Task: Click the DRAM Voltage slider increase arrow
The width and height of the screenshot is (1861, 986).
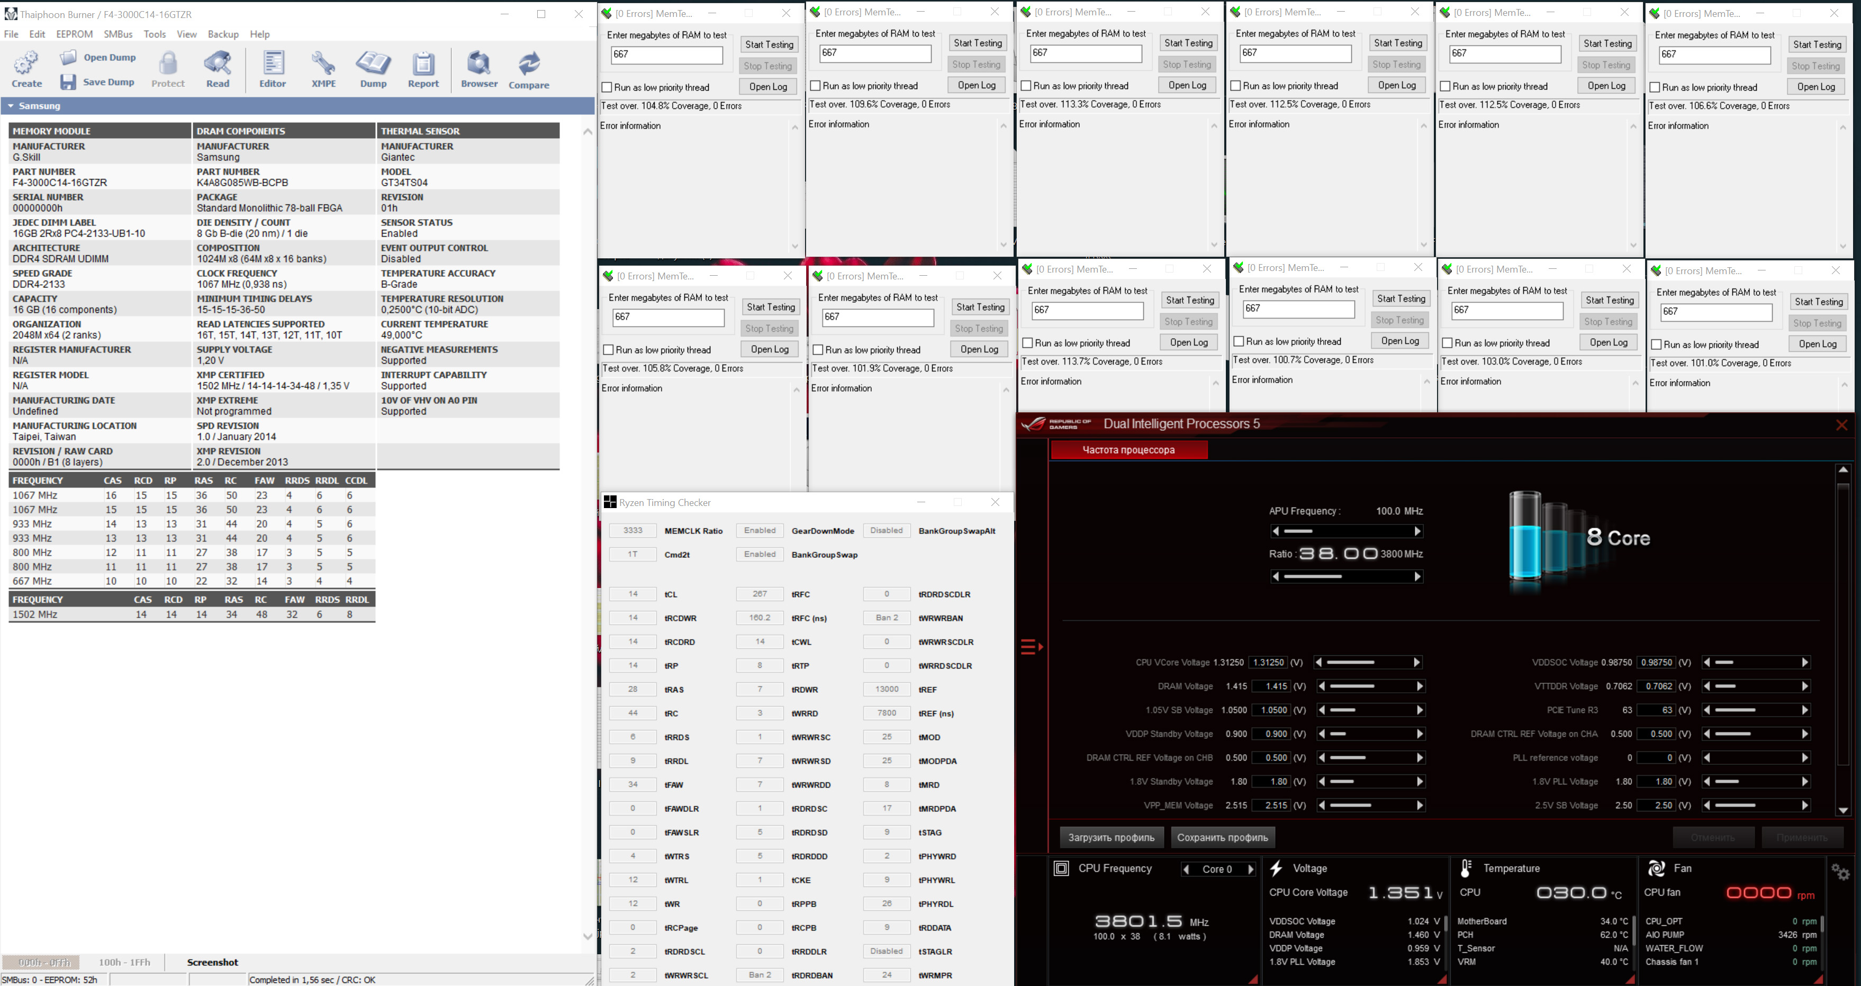Action: [x=1419, y=686]
